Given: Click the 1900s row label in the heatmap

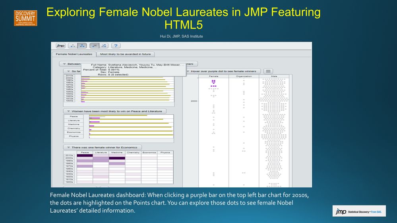Looking at the screenshot, I should click(x=70, y=182).
